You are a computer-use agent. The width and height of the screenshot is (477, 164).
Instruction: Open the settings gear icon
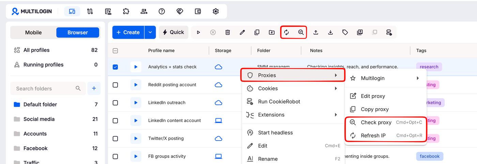click(x=216, y=11)
